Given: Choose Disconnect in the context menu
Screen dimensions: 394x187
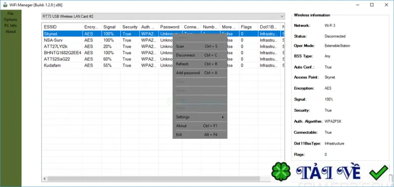Looking at the screenshot, I should click(x=200, y=55).
